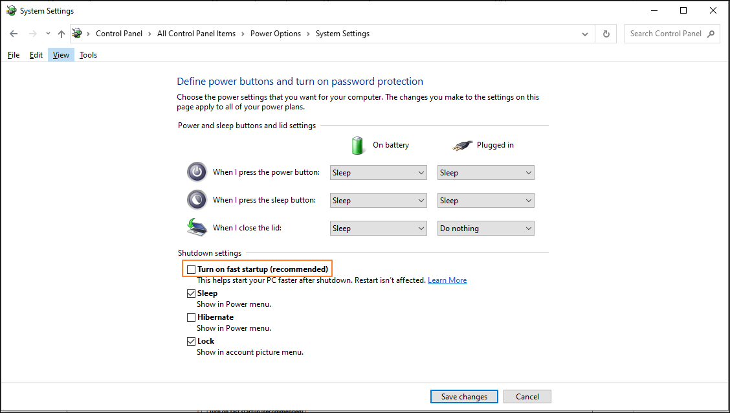Click the Forward navigation arrow
Image resolution: width=730 pixels, height=413 pixels.
pyautogui.click(x=32, y=34)
